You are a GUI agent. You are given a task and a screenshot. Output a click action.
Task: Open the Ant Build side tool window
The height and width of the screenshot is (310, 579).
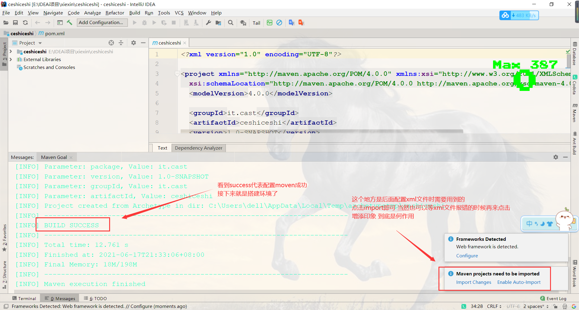tap(575, 143)
